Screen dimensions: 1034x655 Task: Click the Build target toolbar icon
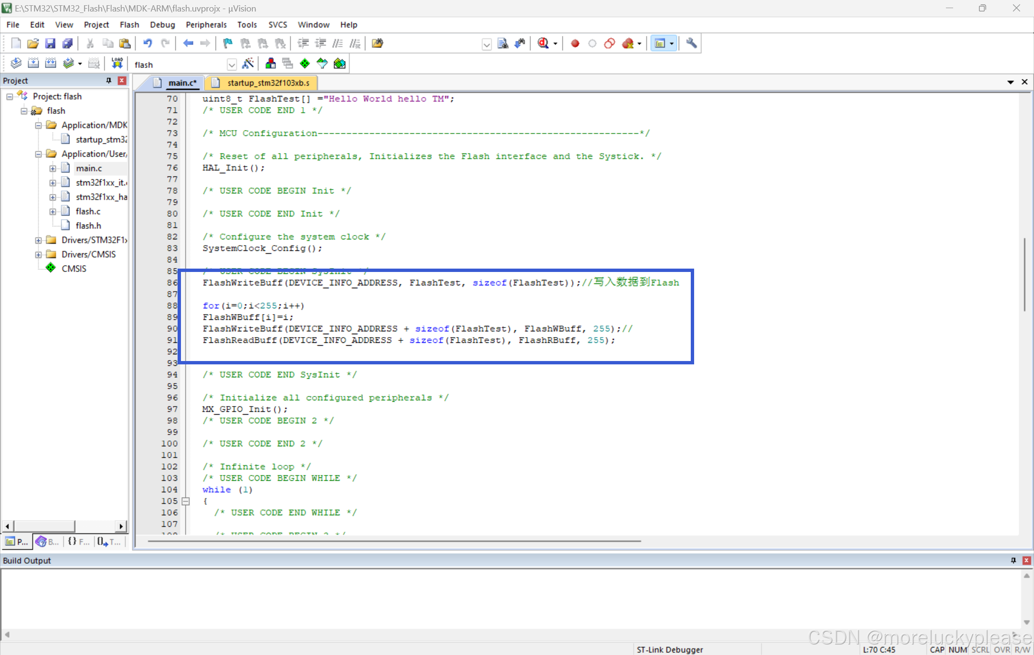coord(33,63)
